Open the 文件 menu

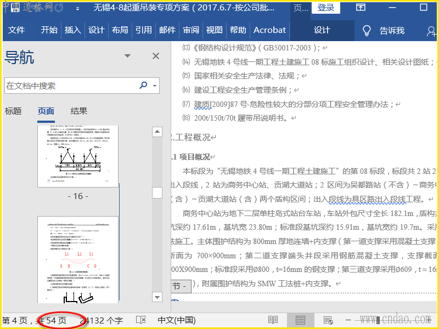(16, 30)
